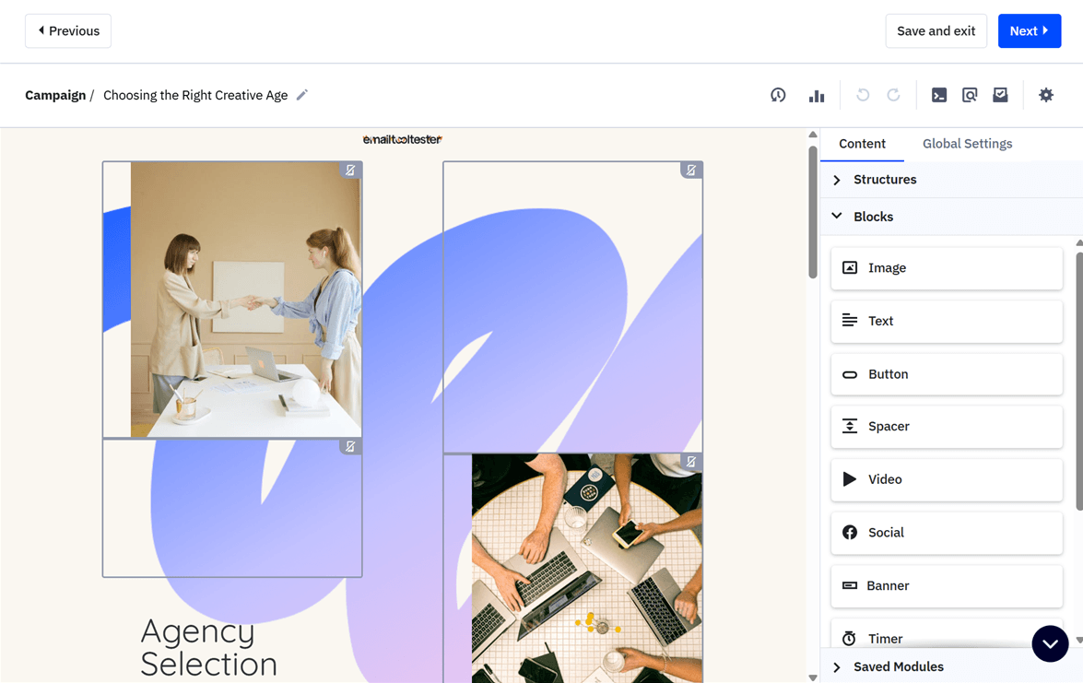
Task: Select the laptops on table photo
Action: coord(587,569)
